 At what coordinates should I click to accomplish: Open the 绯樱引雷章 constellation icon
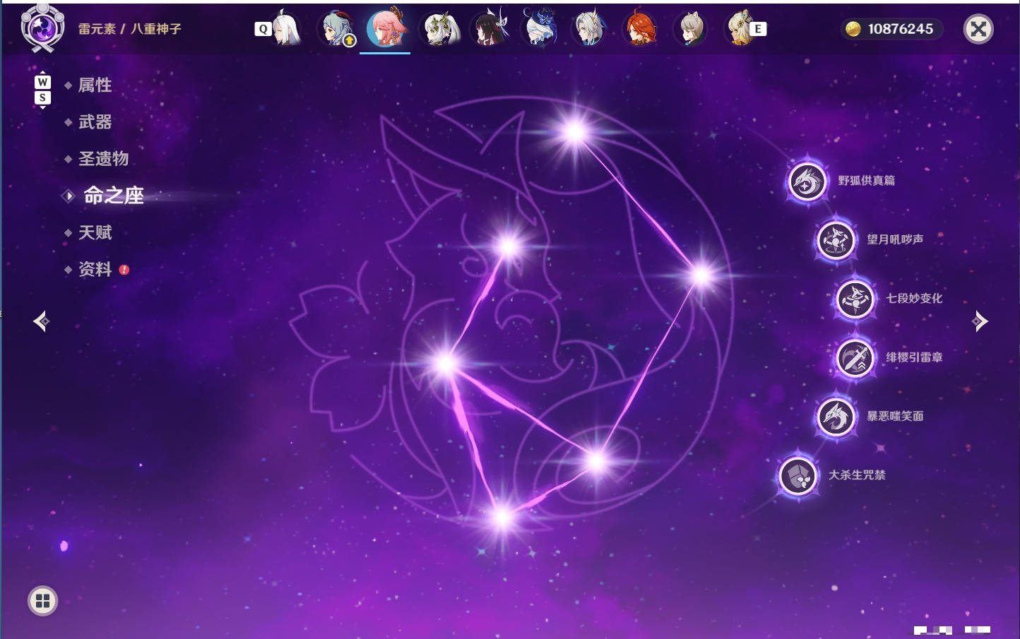point(855,358)
